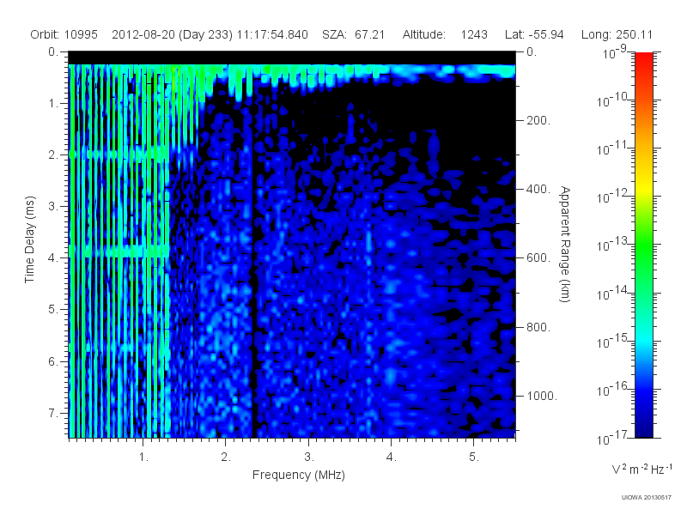687x515 pixels.
Task: Click time delay tick label 3.
Action: coord(53,206)
